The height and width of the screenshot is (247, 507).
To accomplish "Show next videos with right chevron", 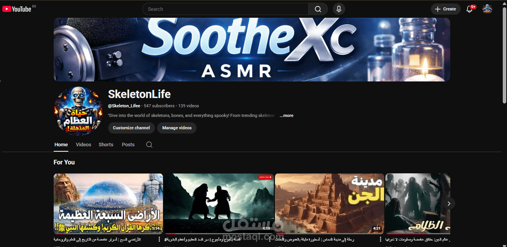I will [449, 203].
